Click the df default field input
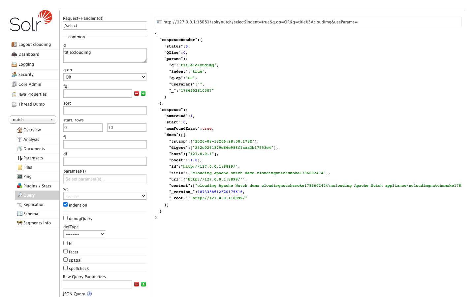Screen dimensions: 475x297 [105, 161]
